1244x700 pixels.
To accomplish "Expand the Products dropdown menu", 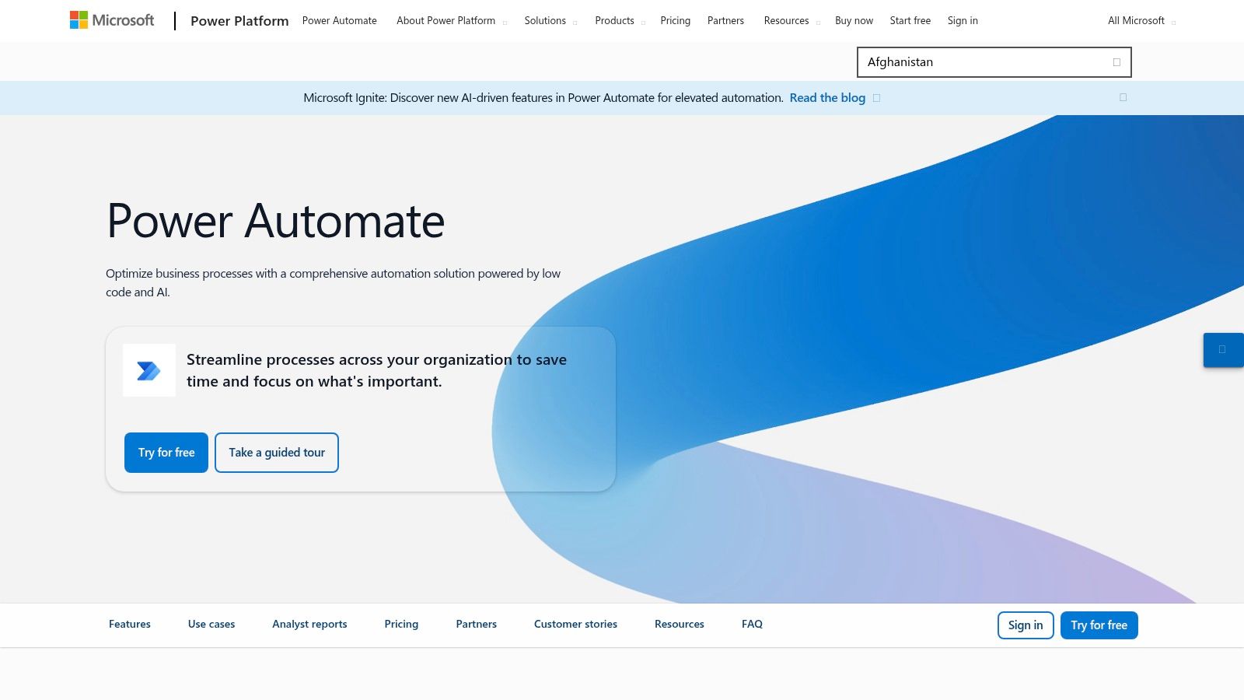I will coord(620,21).
